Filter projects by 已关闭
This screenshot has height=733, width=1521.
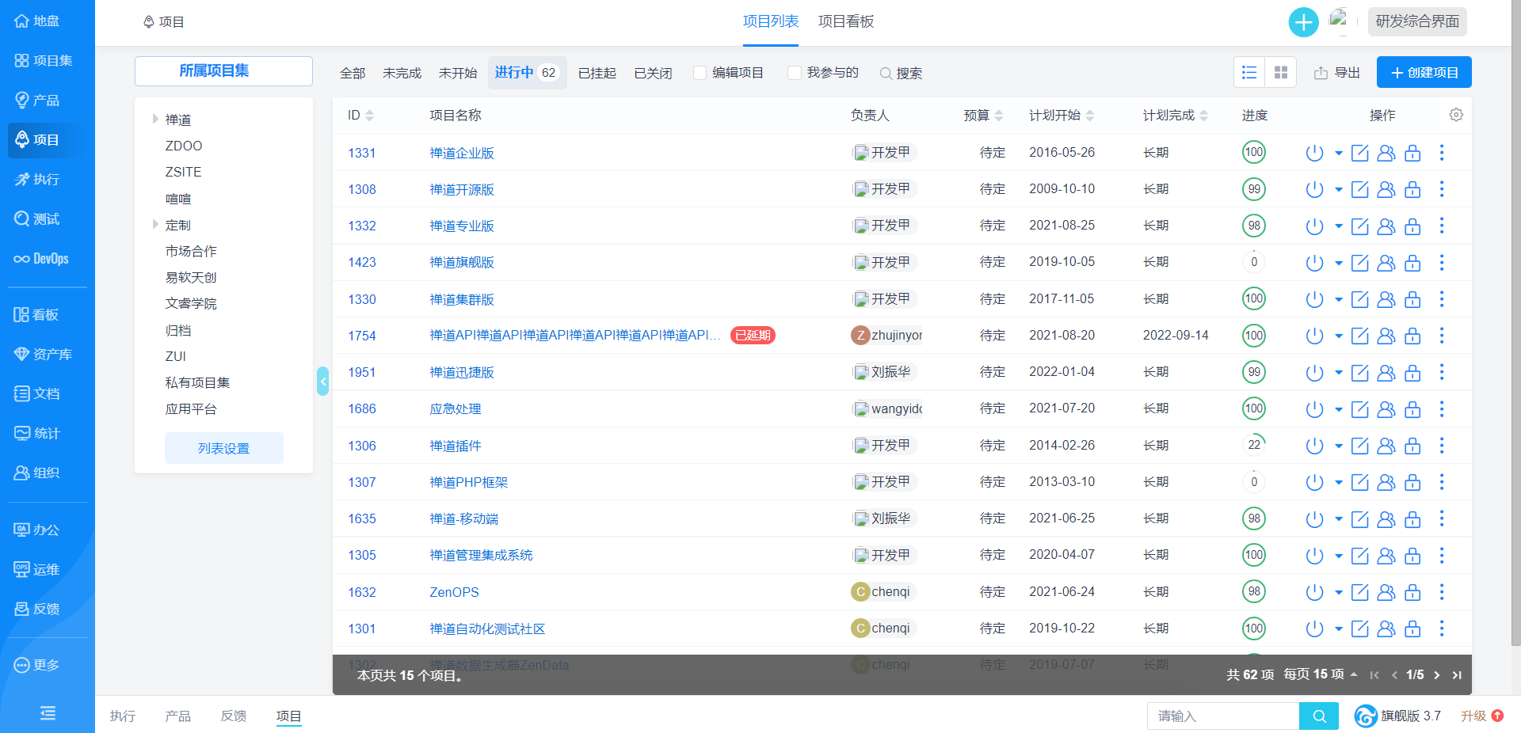click(653, 73)
